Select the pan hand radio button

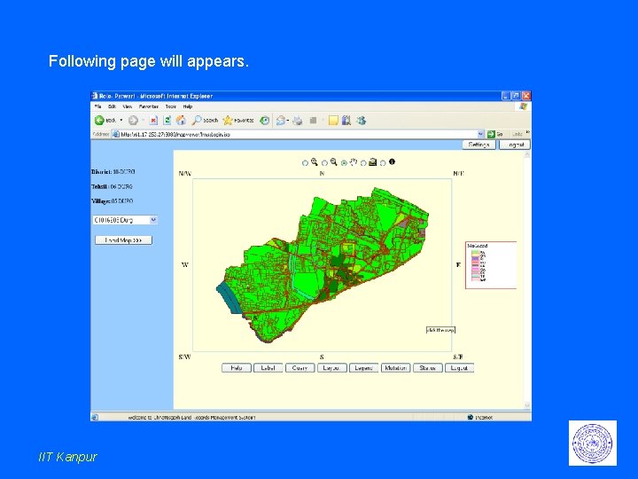344,163
